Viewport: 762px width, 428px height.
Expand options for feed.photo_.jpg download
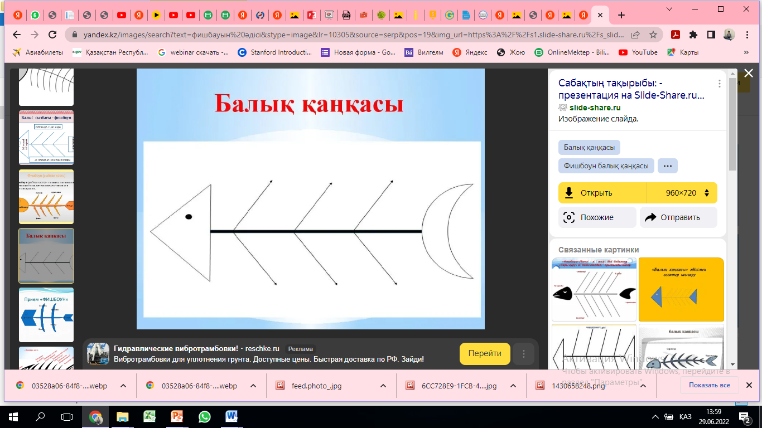coord(383,386)
